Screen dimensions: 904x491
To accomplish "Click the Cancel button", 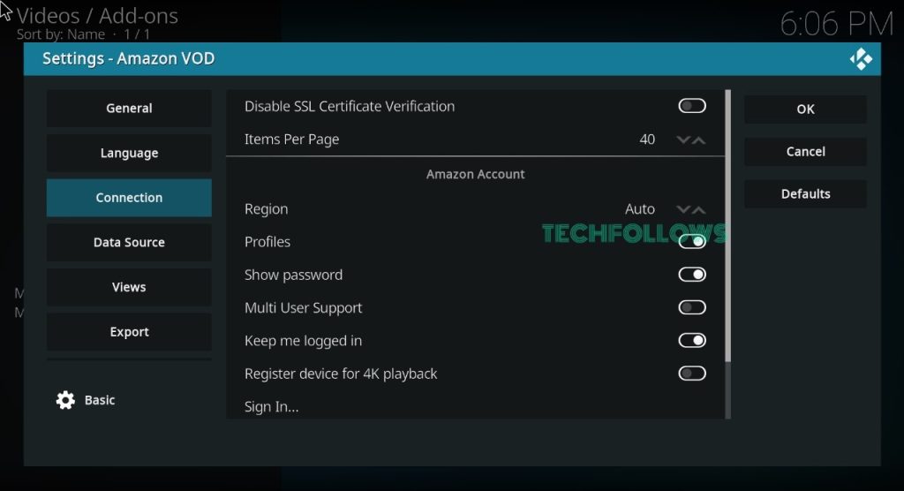I will click(x=805, y=151).
